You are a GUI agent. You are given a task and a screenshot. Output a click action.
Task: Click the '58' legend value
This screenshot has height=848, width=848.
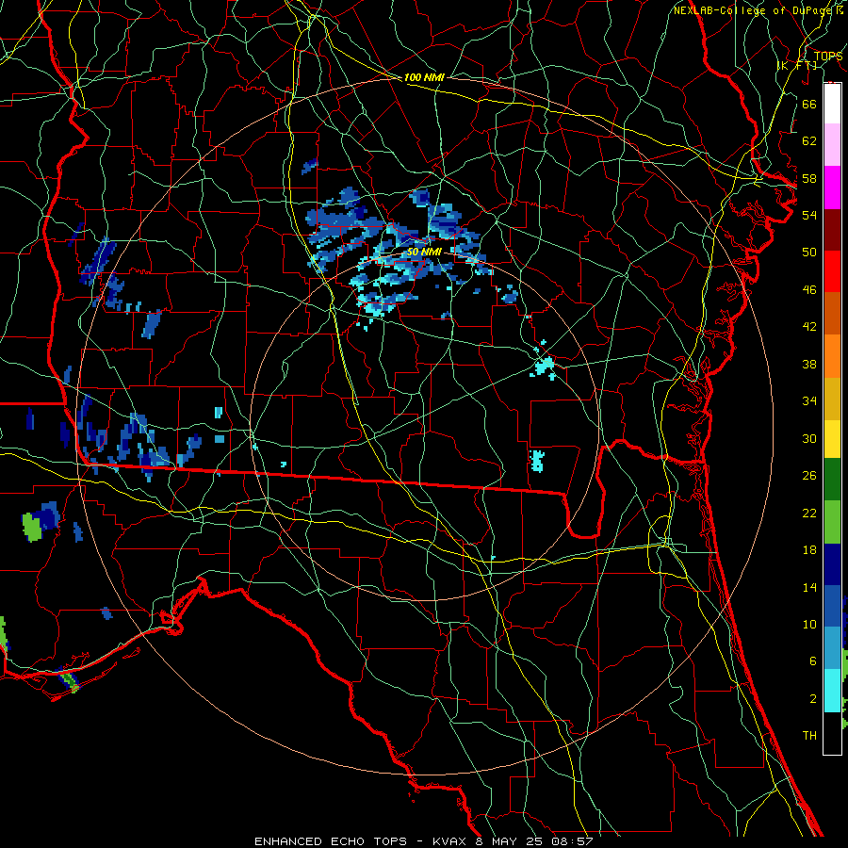(x=809, y=178)
